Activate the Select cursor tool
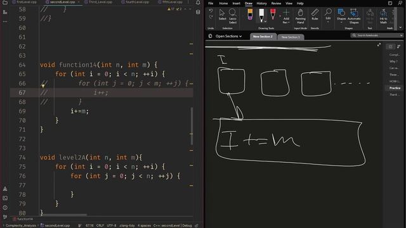 click(222, 15)
